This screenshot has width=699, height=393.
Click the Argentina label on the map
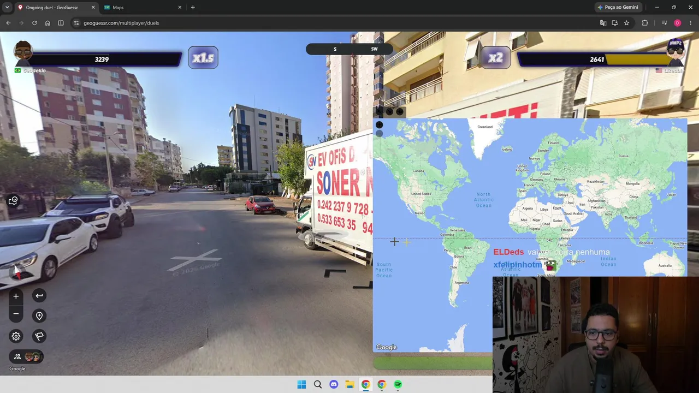[x=461, y=282]
